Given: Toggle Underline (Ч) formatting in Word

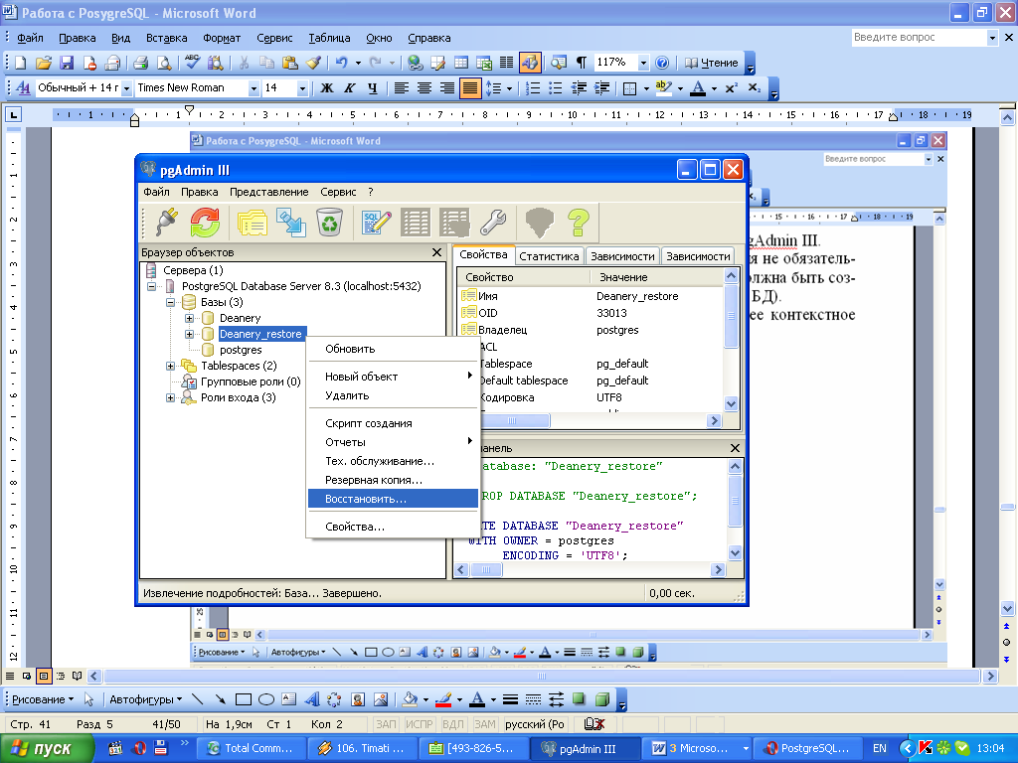Looking at the screenshot, I should 372,87.
